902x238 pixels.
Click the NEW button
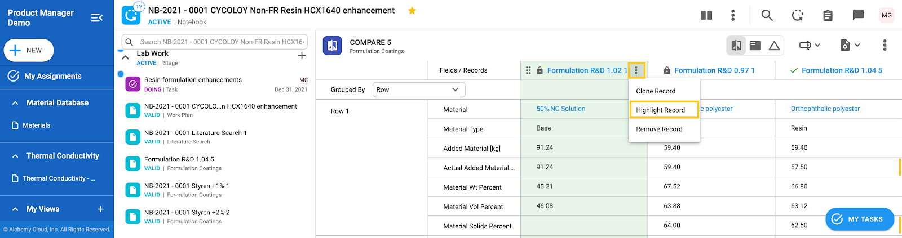point(28,50)
